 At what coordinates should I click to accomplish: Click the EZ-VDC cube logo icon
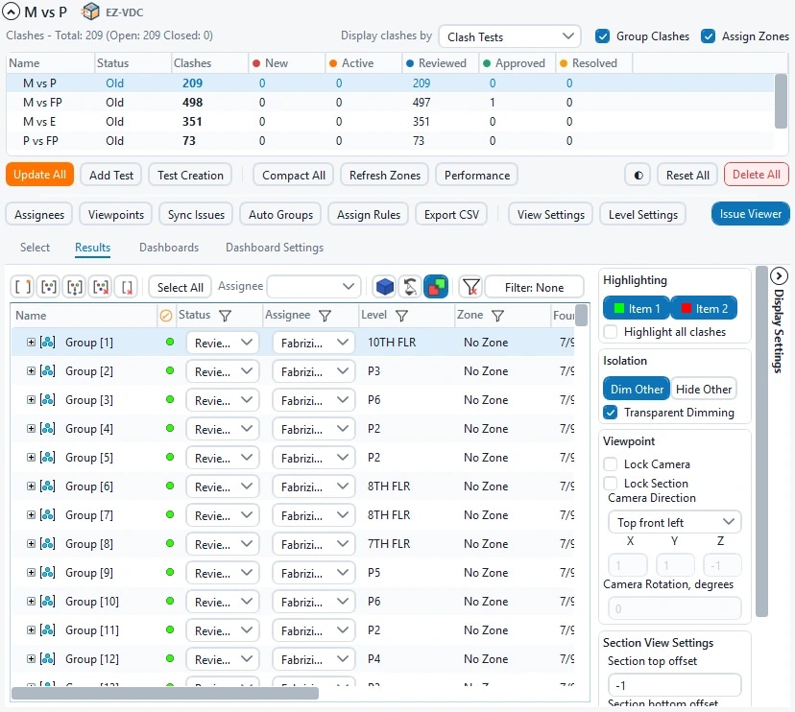click(x=90, y=12)
